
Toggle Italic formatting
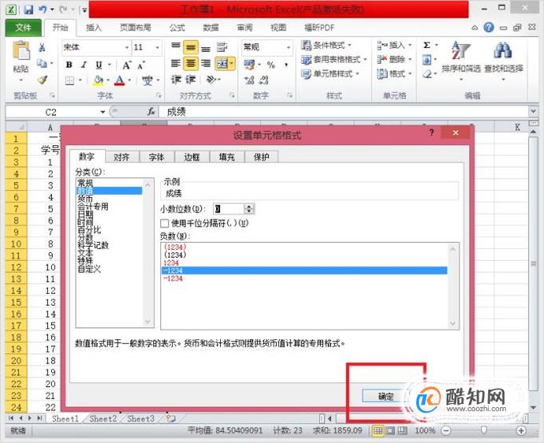point(84,65)
